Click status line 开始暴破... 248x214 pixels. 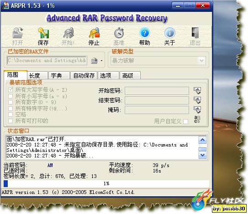50,156
